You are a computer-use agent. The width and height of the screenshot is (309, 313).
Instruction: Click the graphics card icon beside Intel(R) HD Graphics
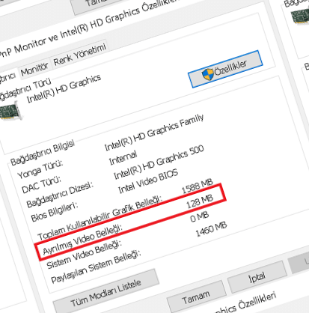(10, 112)
